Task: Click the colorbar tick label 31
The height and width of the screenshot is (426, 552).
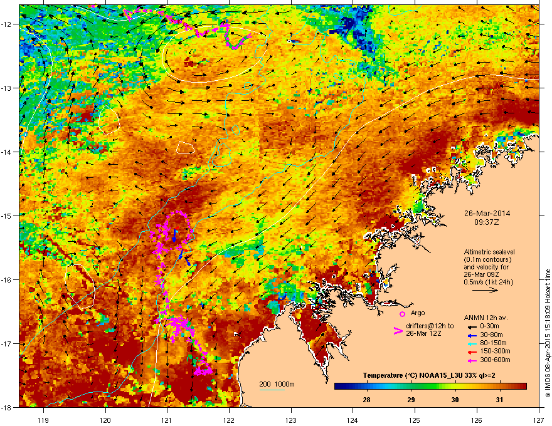Action: pos(499,400)
